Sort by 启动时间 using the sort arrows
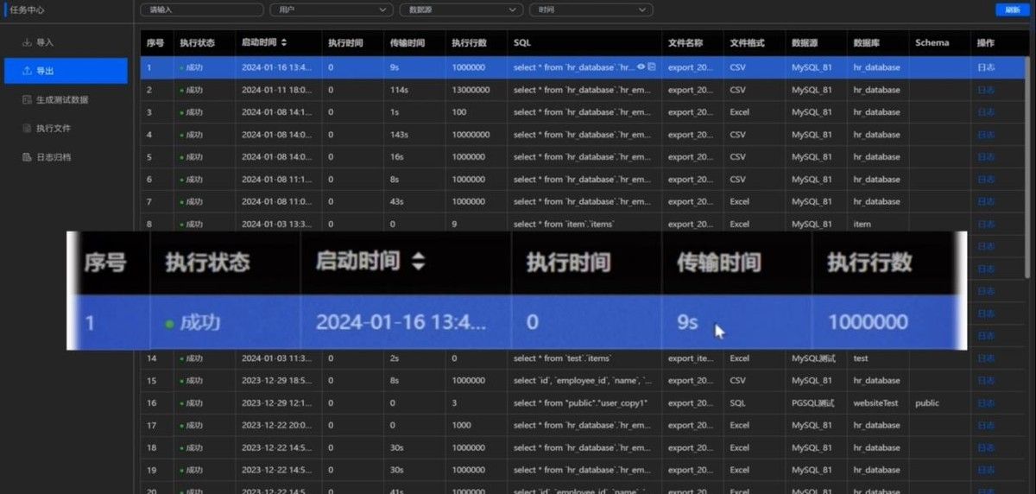 pyautogui.click(x=284, y=42)
